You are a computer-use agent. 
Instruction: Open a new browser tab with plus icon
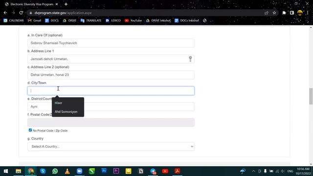pos(66,4)
